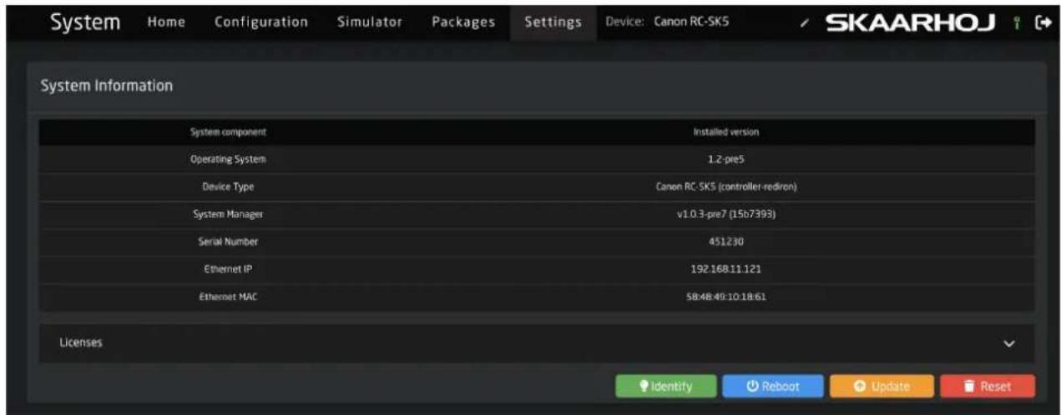Viewport: 1061px width, 415px height.
Task: Click the Installed version column header
Action: point(725,132)
